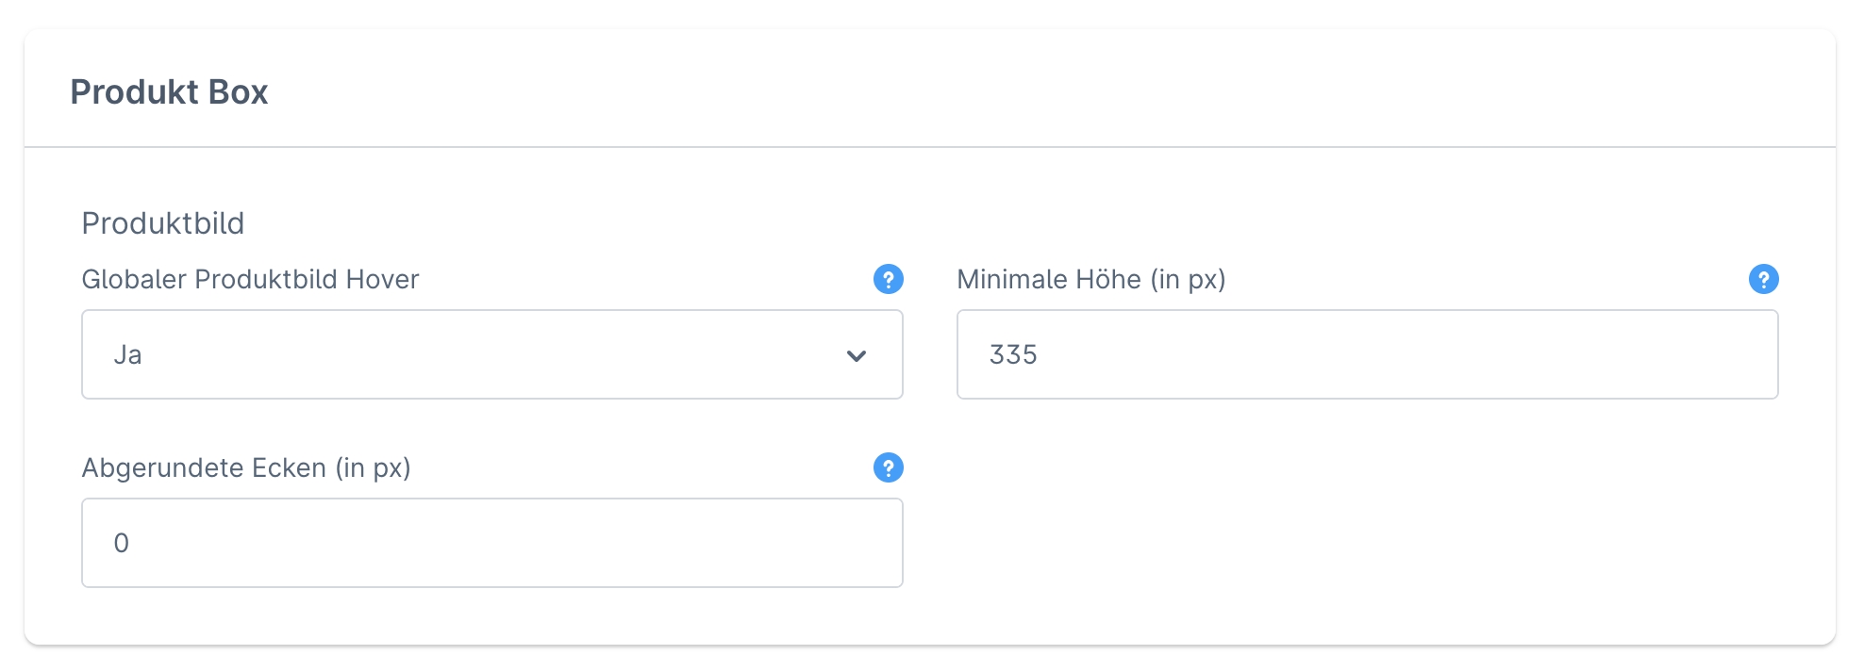
Task: Click the 'Abgerundete Ecken (in px)' label
Action: click(x=246, y=468)
